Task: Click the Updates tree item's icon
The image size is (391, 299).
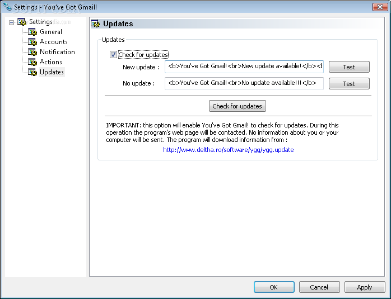Action: pyautogui.click(x=32, y=72)
